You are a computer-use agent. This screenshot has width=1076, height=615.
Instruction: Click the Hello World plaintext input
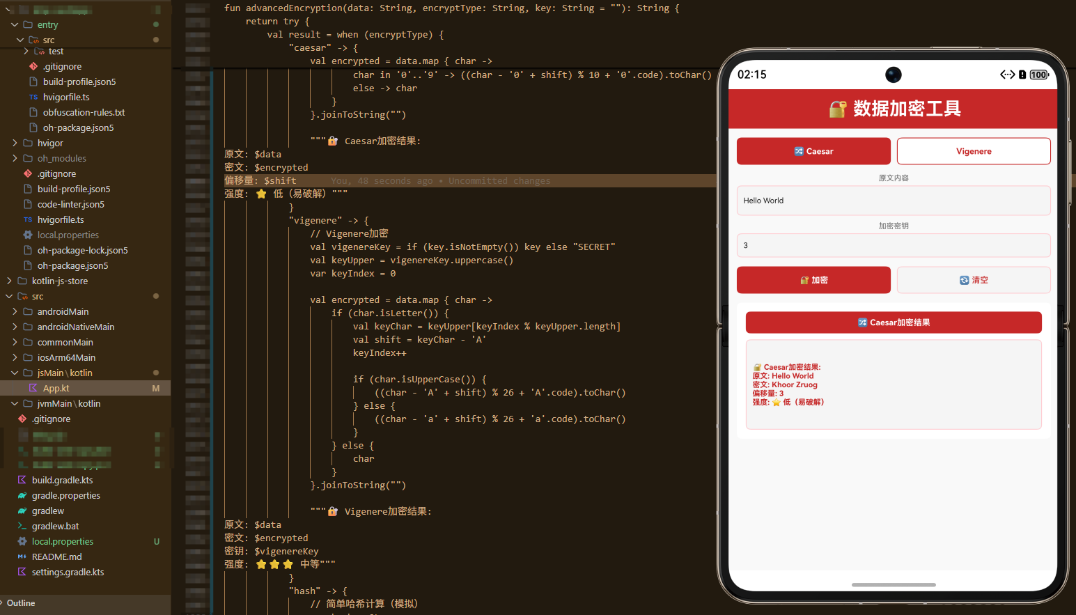click(894, 201)
